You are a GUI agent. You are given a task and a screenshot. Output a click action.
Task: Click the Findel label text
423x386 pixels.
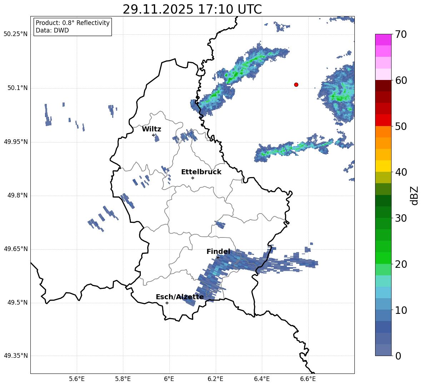tap(218, 252)
